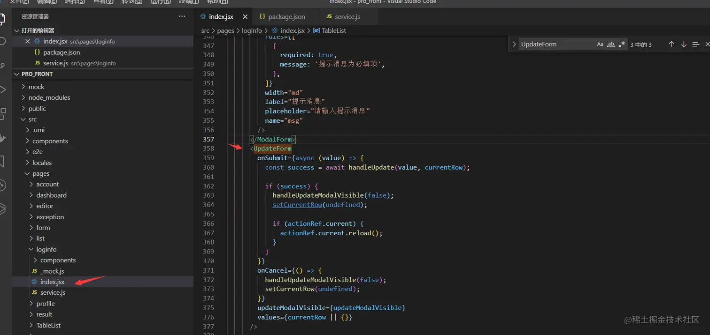The width and height of the screenshot is (710, 335).
Task: Close index.jsx in open editors list
Action: click(28, 41)
